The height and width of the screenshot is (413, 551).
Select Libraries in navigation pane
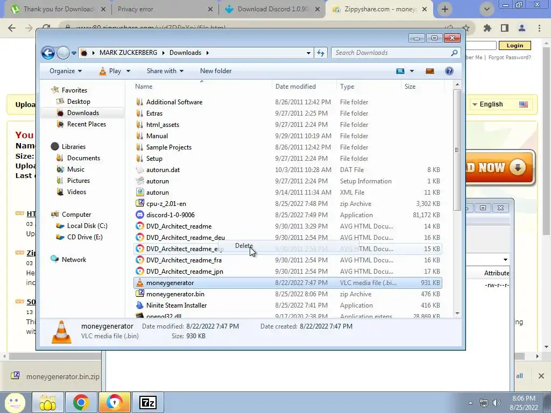(x=73, y=146)
